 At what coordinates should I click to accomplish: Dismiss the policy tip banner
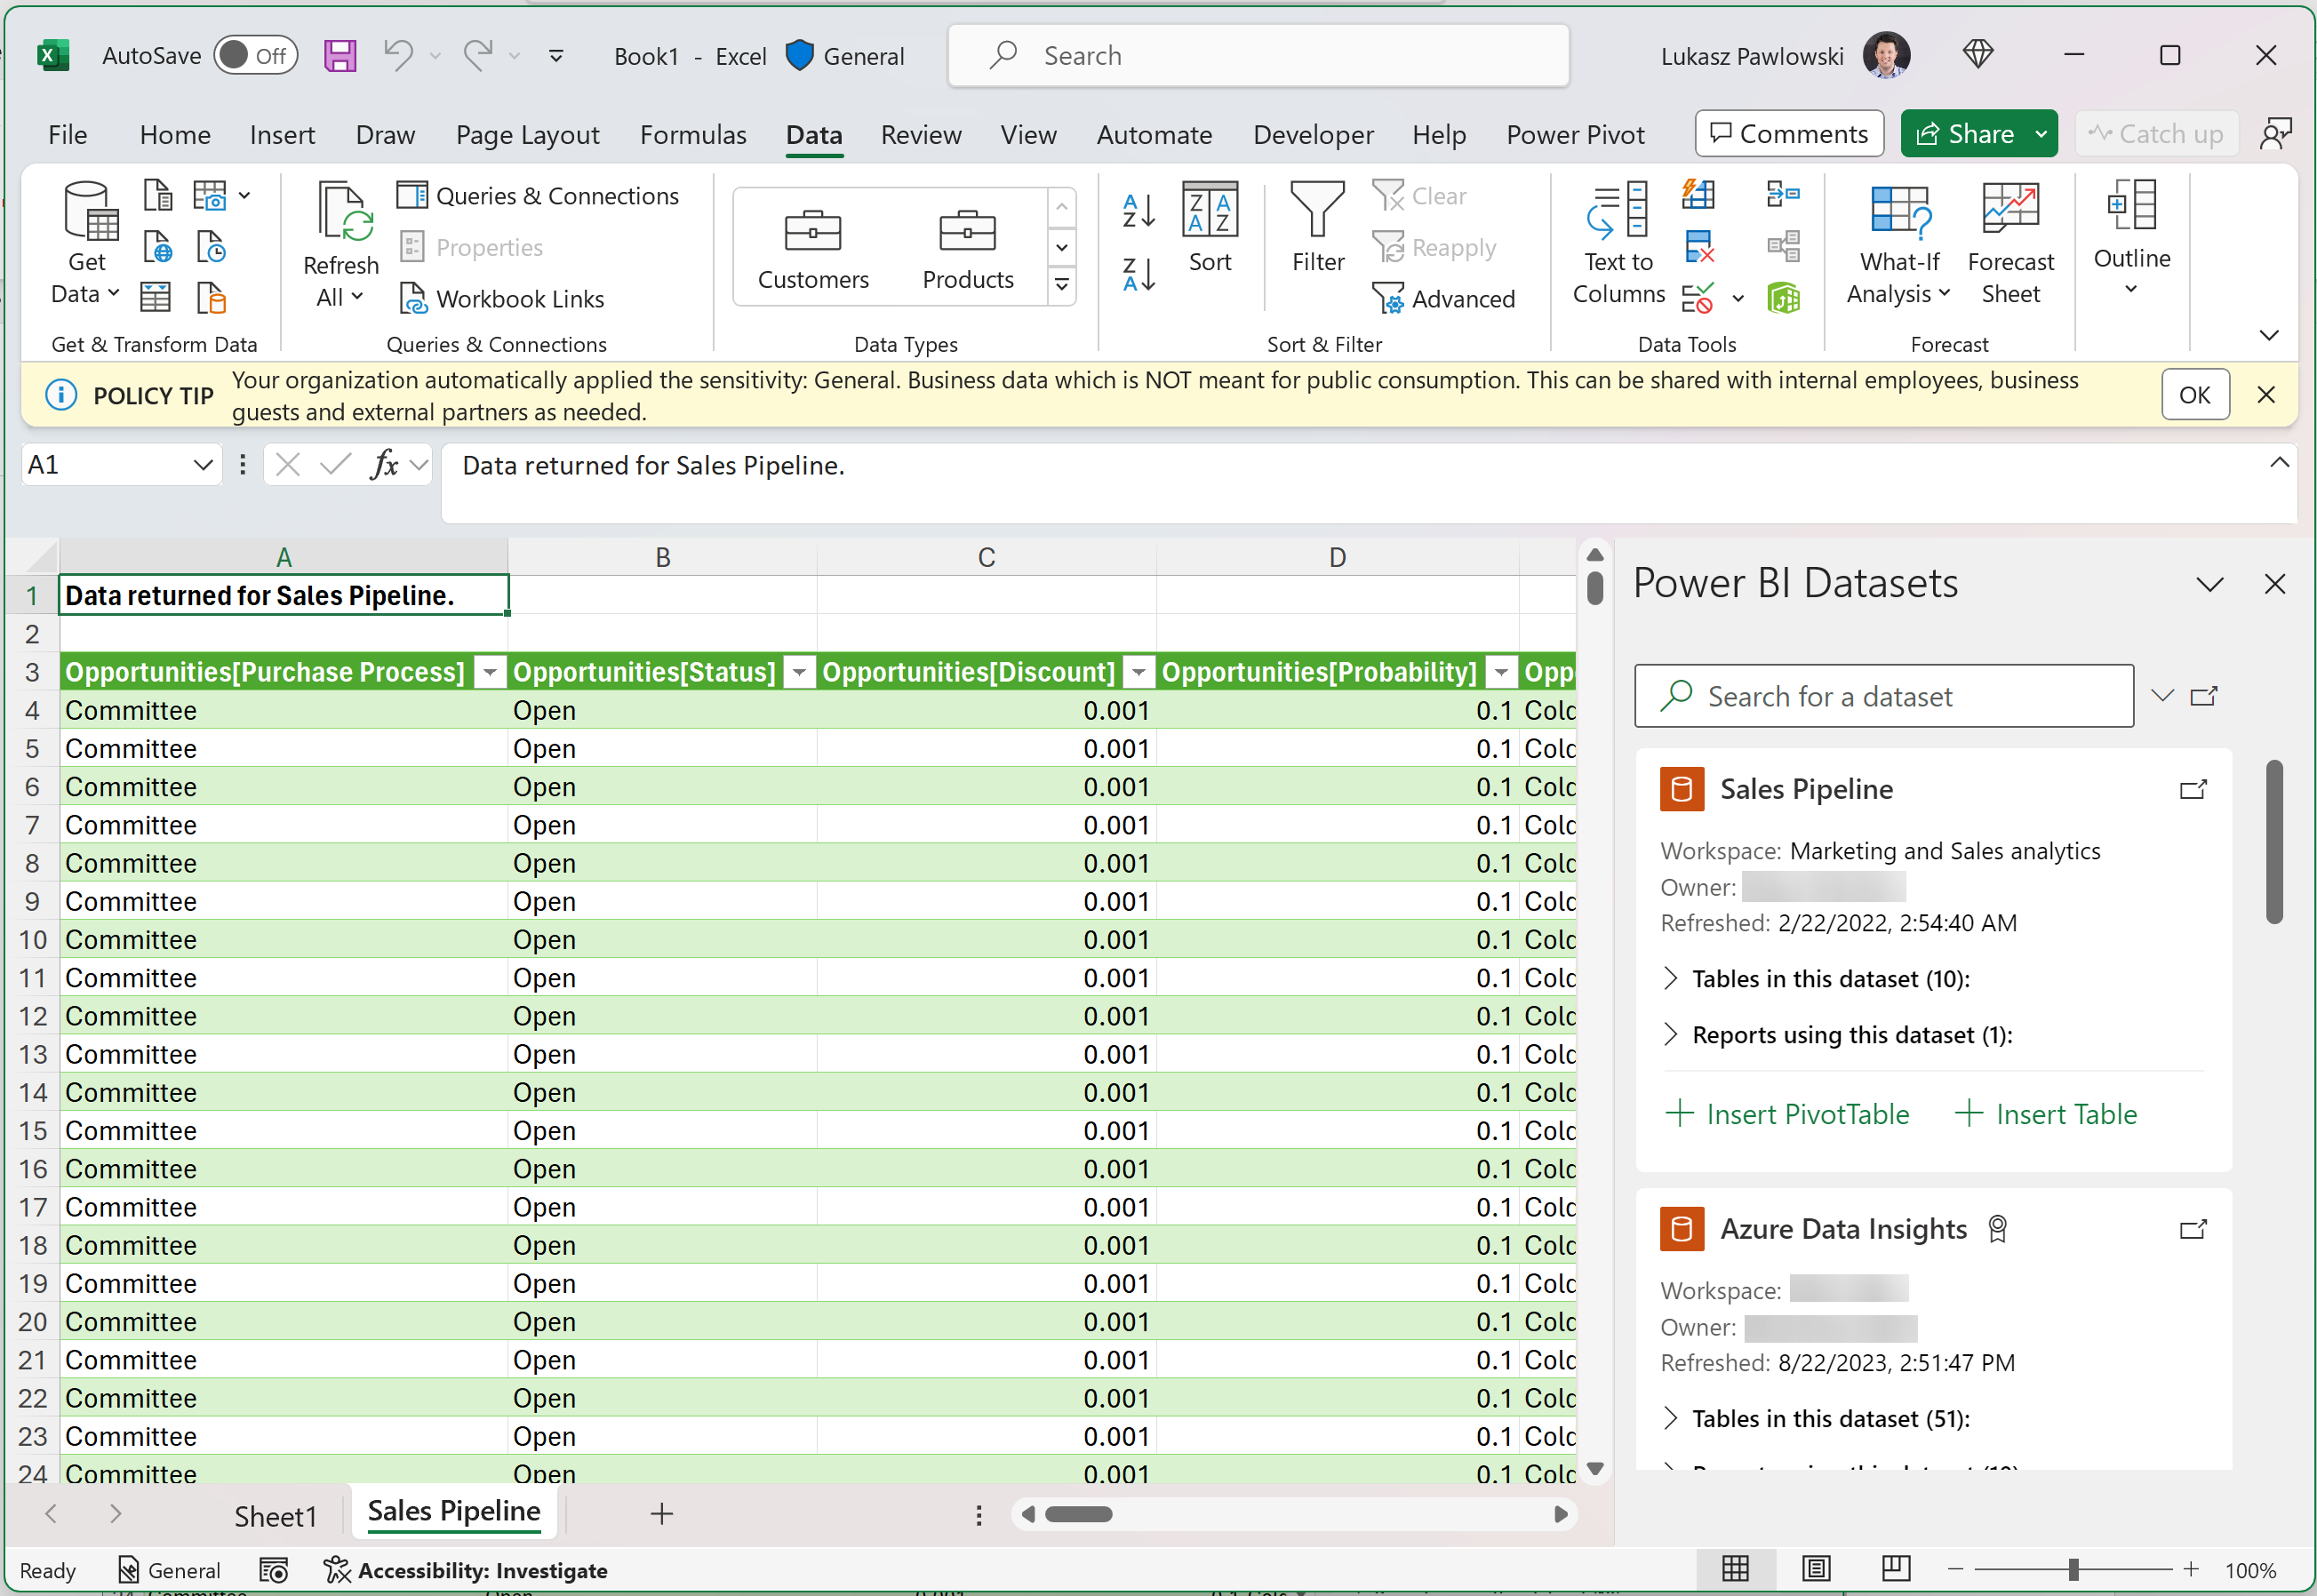[x=2266, y=395]
